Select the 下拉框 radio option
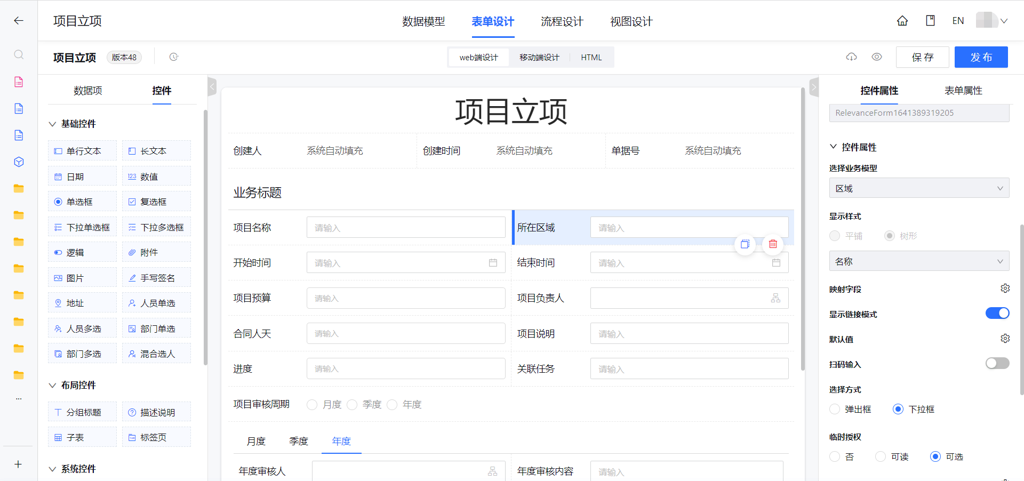Viewport: 1024px width, 481px height. 898,409
